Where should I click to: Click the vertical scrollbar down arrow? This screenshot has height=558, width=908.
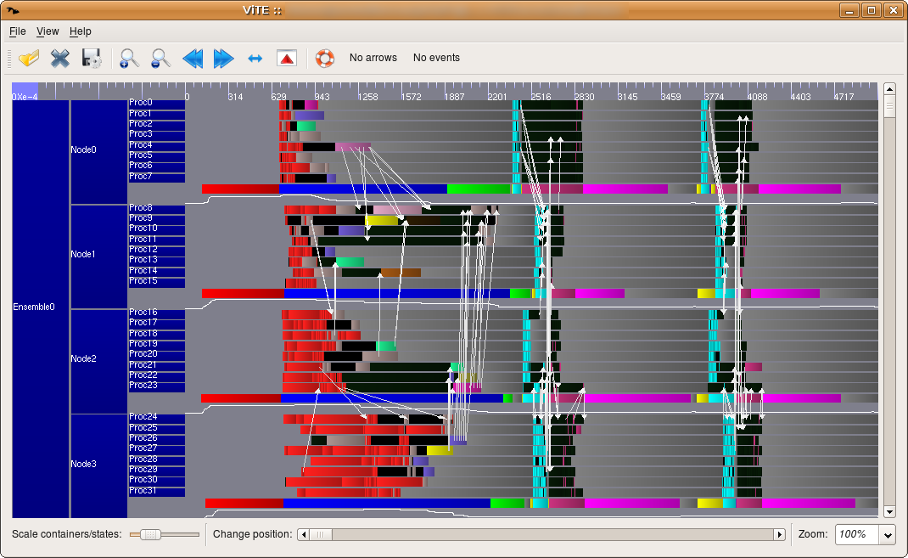coord(889,511)
